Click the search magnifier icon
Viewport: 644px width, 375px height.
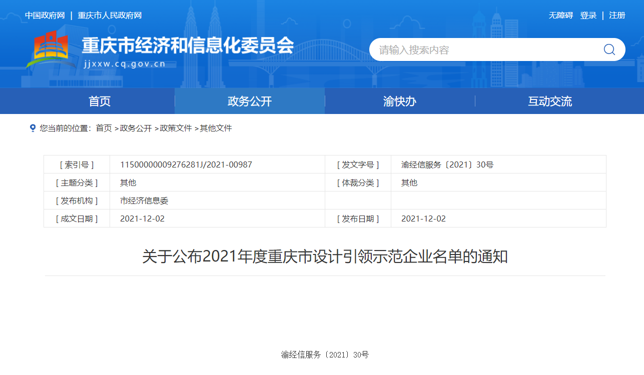click(609, 49)
